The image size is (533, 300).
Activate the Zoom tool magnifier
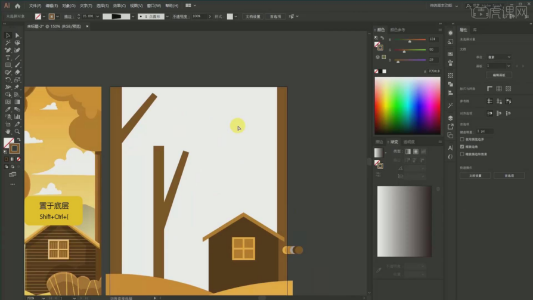pos(17,131)
